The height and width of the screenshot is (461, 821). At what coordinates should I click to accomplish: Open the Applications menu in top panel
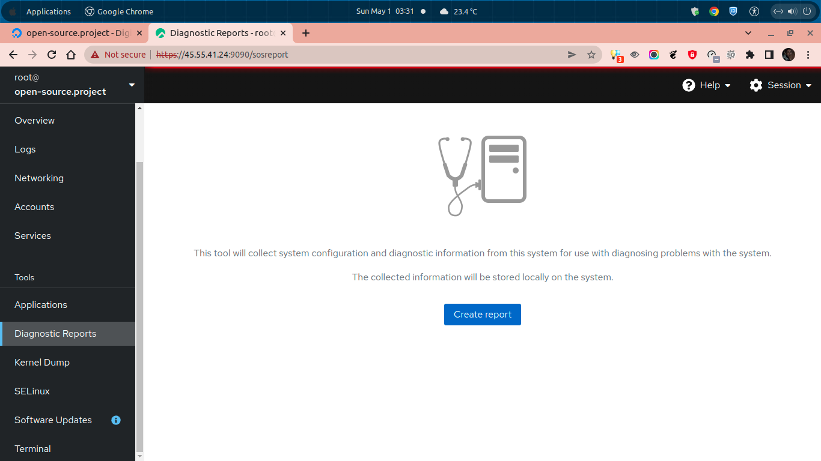coord(49,11)
